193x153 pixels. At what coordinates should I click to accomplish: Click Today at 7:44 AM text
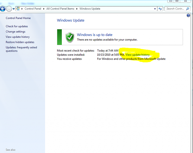(x=108, y=51)
